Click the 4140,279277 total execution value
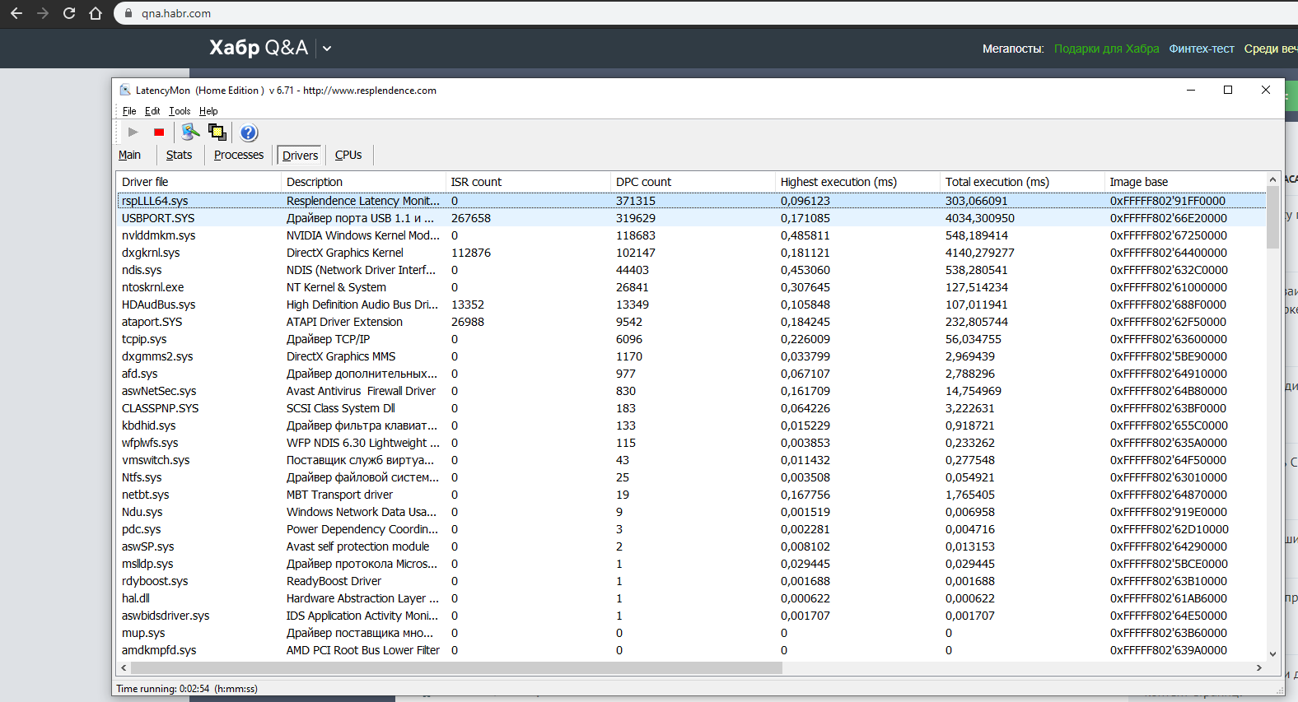This screenshot has width=1298, height=702. [x=980, y=253]
